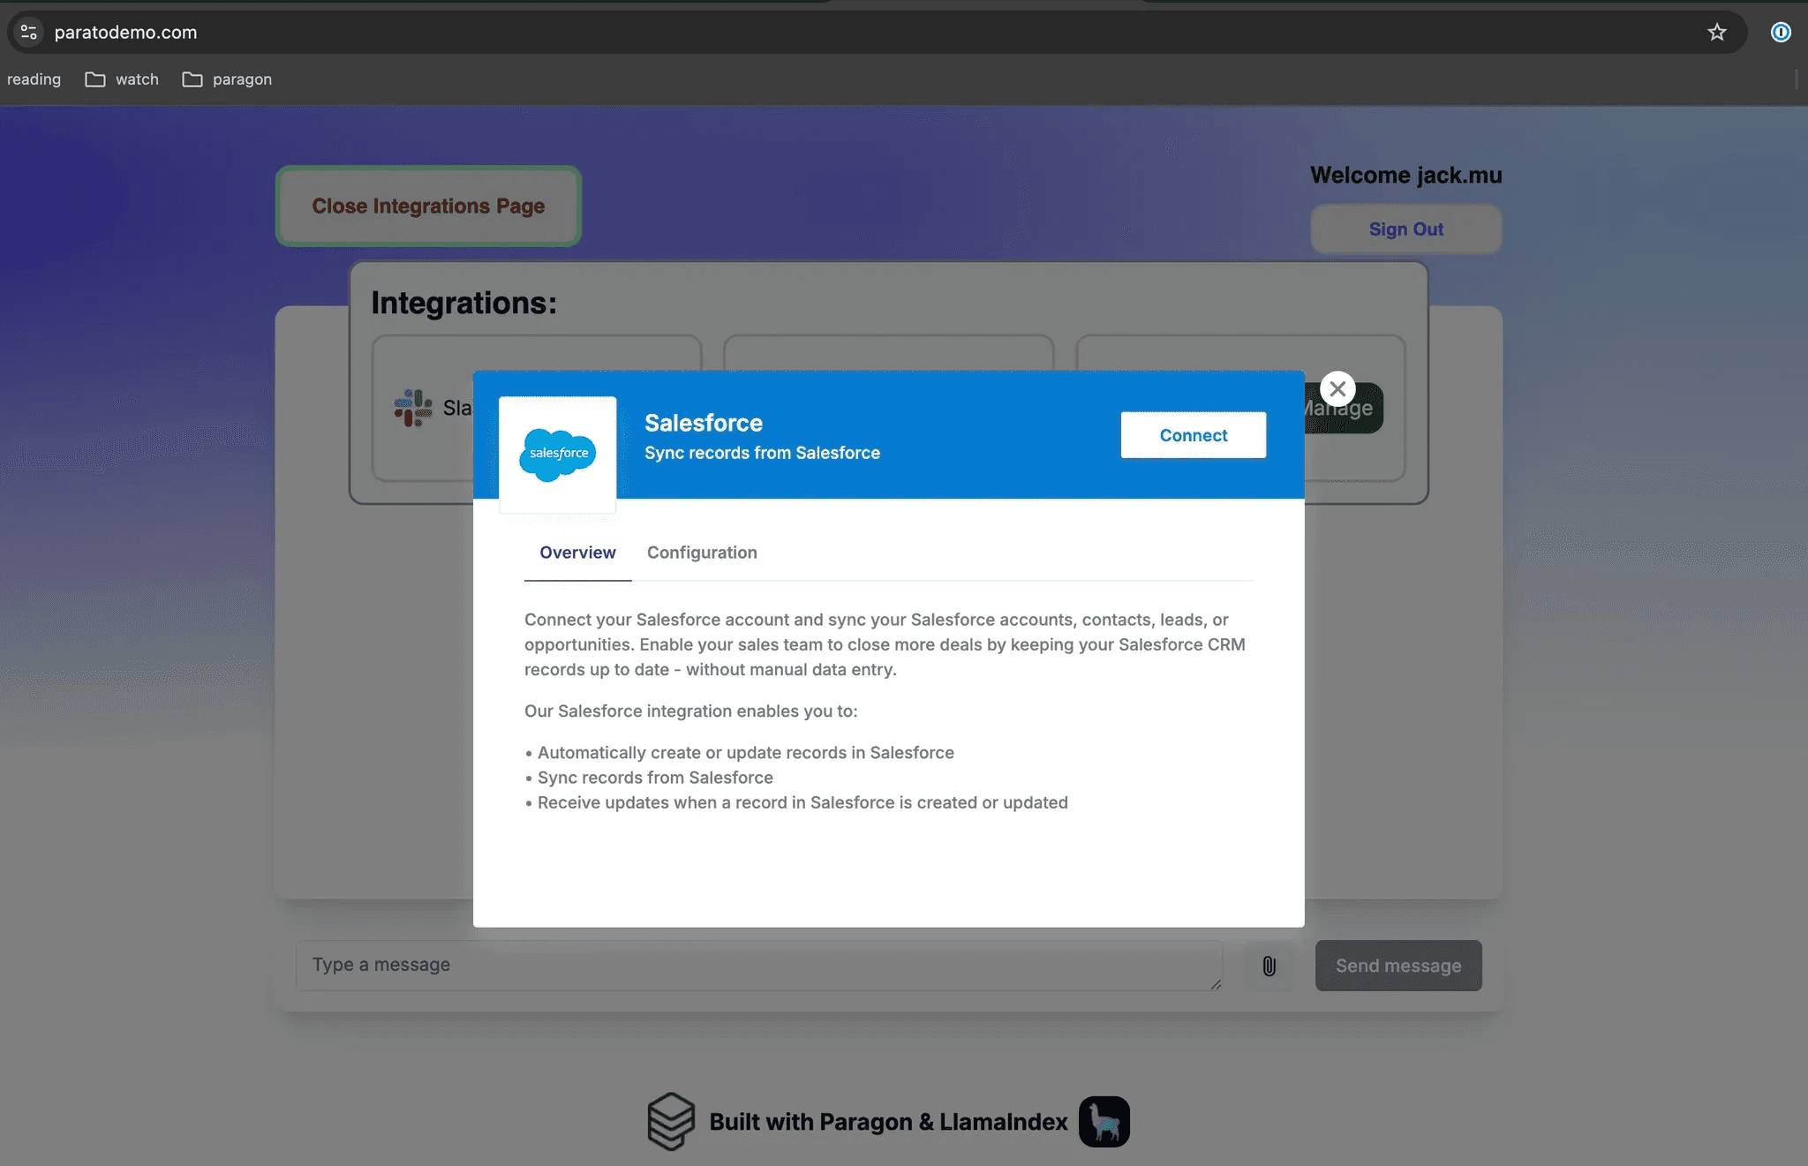The width and height of the screenshot is (1808, 1166).
Task: Open the paragon bookmarks folder
Action: click(228, 79)
